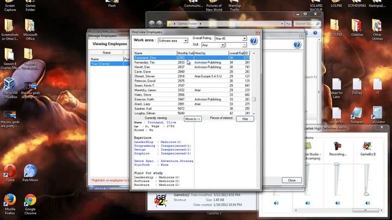Viewport: 392px width, 220px height.
Task: Select employee row Cavin, Dave
Action: 191,71
